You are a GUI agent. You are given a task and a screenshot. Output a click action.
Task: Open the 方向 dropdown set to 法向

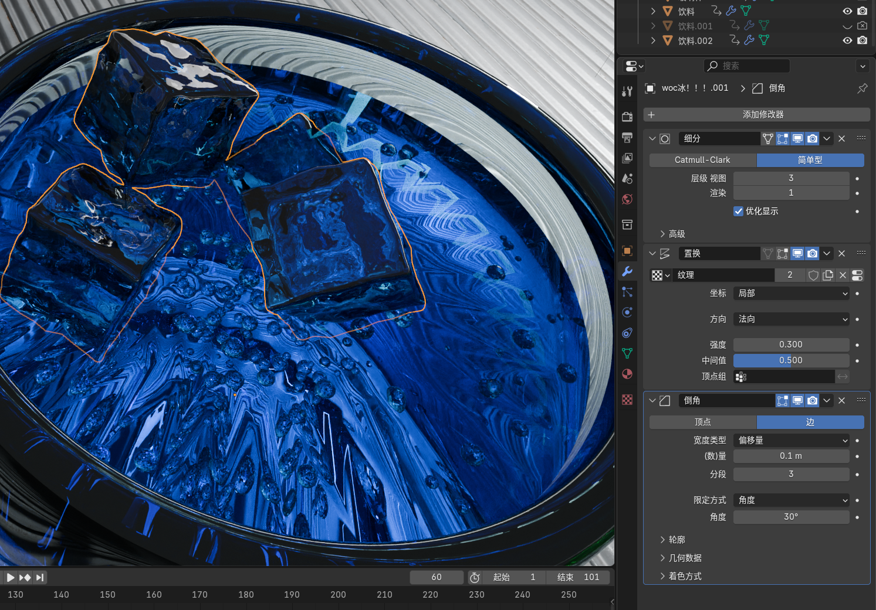tap(792, 319)
